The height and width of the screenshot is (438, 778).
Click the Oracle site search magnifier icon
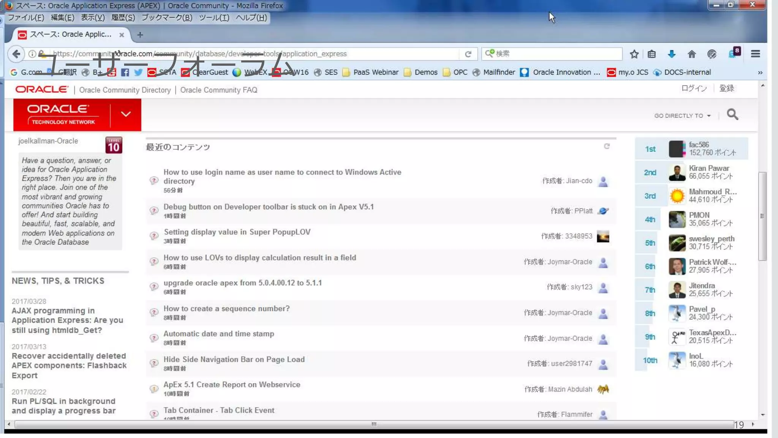(x=732, y=114)
